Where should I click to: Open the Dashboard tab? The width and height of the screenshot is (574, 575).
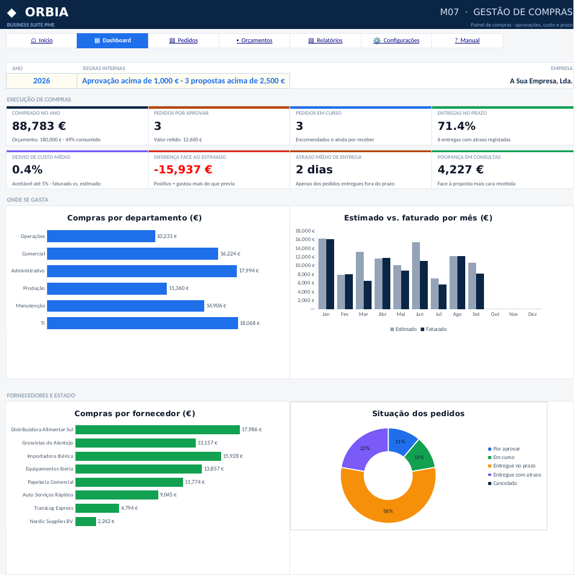pyautogui.click(x=112, y=40)
